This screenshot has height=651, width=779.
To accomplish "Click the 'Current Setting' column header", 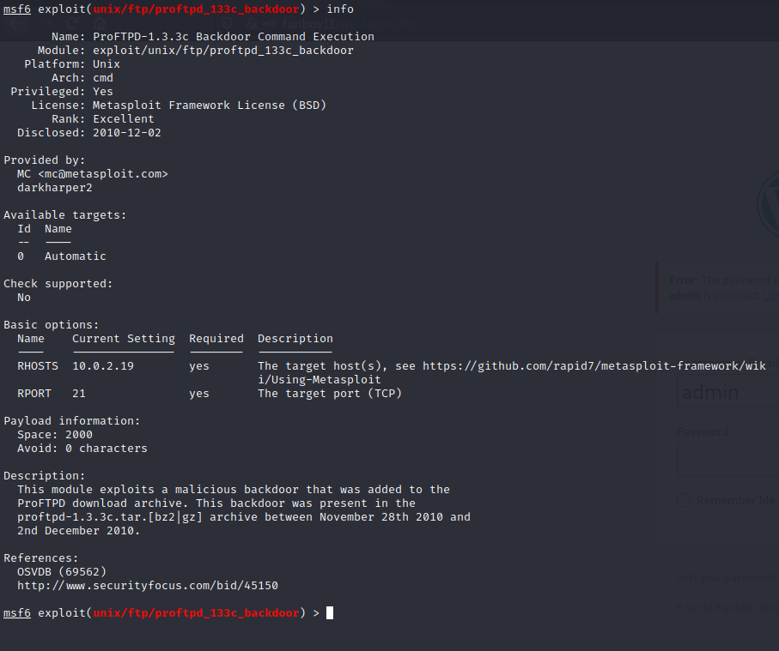I will 124,339.
